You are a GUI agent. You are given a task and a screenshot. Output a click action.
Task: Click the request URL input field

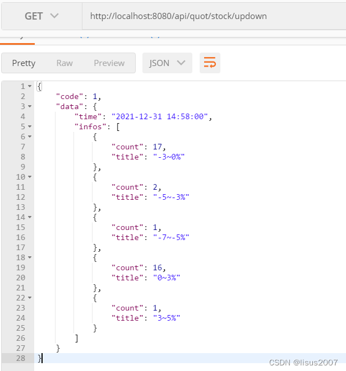[x=214, y=16]
